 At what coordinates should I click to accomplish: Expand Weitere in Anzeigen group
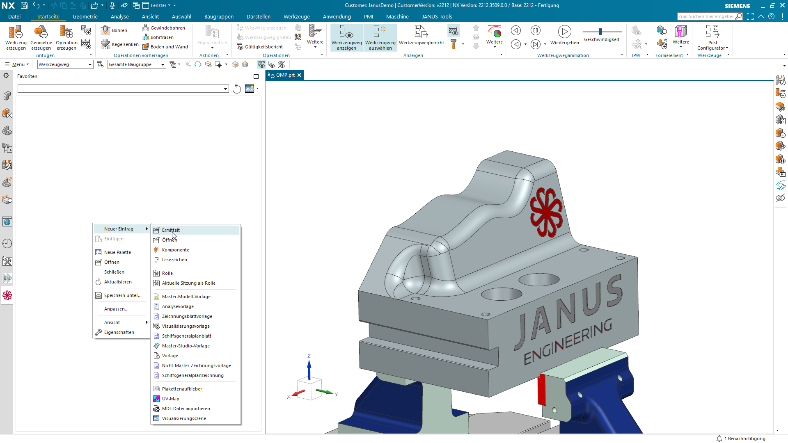coord(495,37)
